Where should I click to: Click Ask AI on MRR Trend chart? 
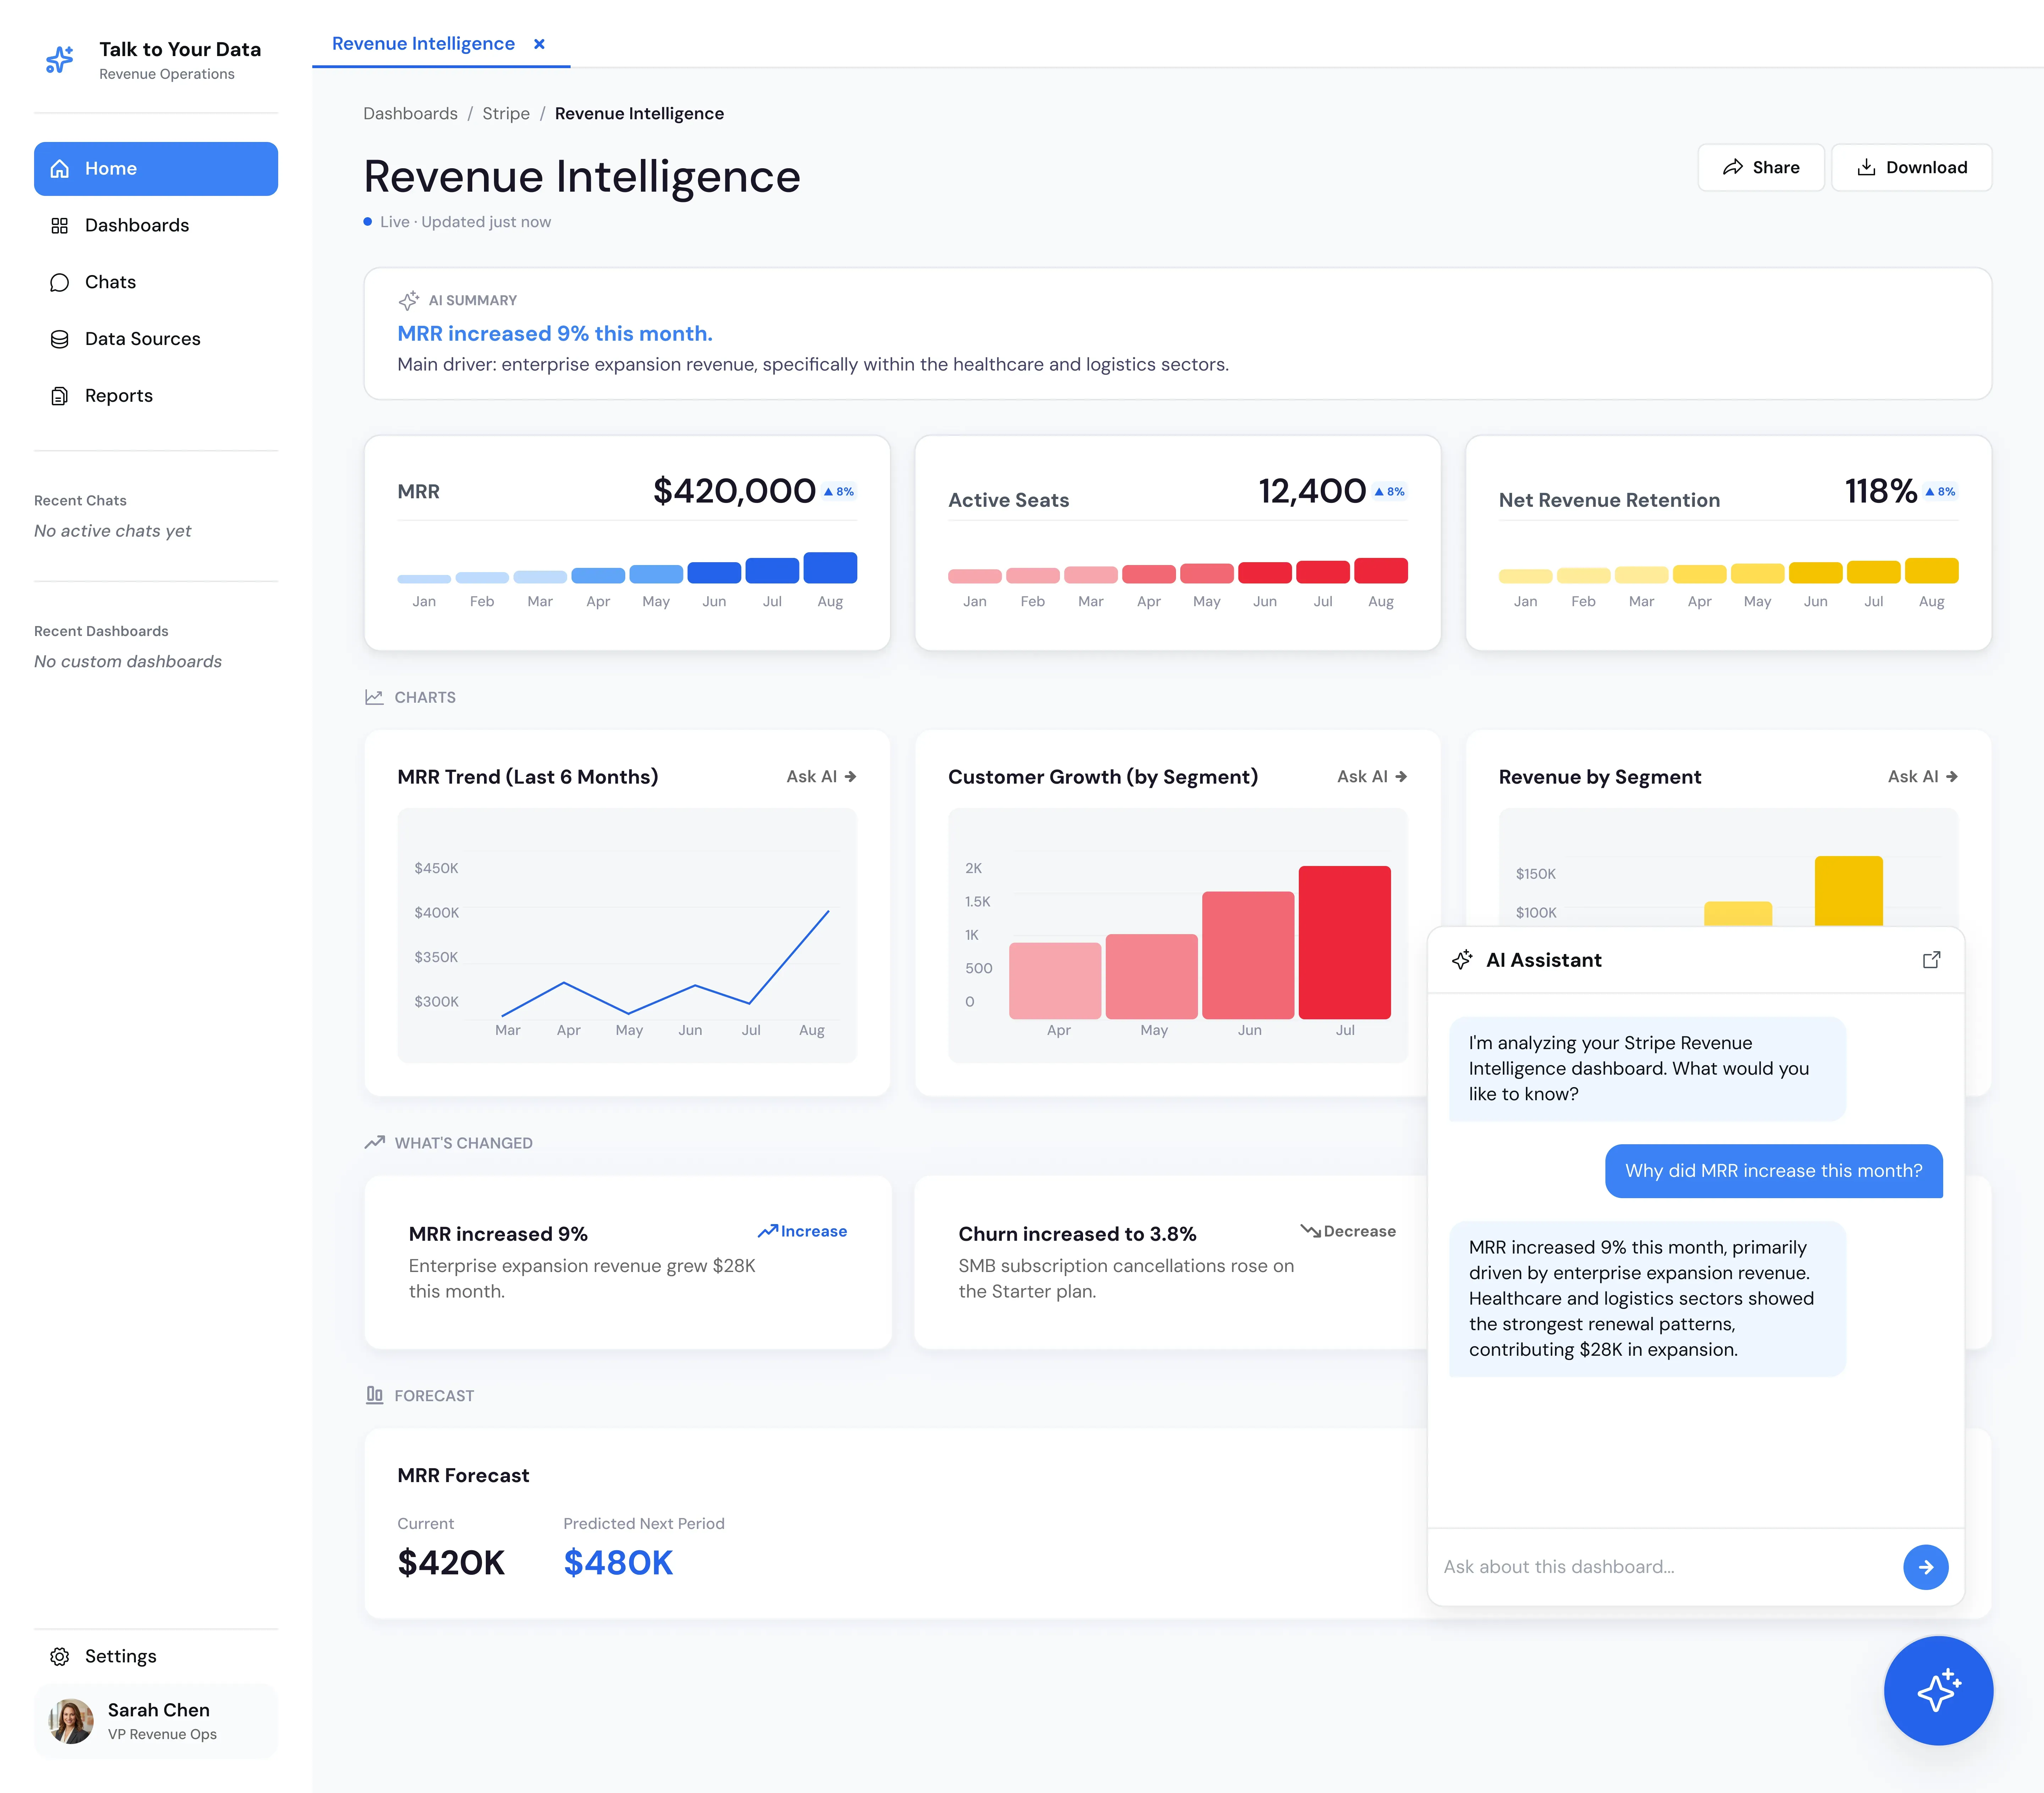[x=821, y=777]
